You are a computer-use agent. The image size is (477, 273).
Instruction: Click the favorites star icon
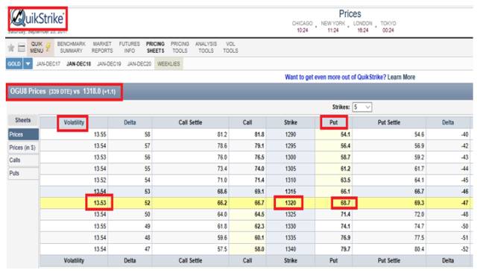(11, 48)
